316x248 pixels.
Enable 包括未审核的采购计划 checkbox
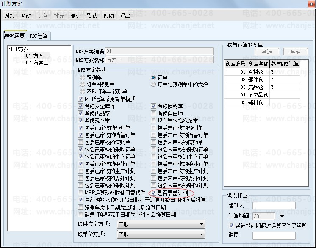coord(153,185)
